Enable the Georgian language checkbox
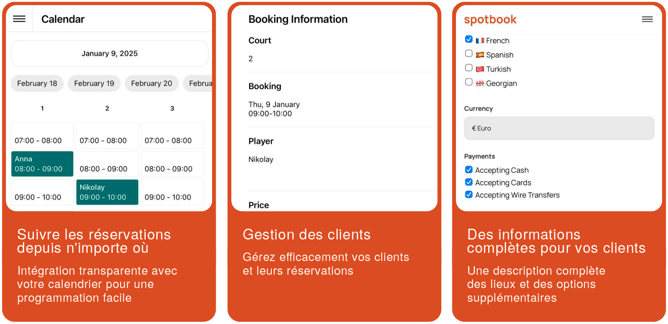Viewport: 668px width, 324px height. [469, 82]
